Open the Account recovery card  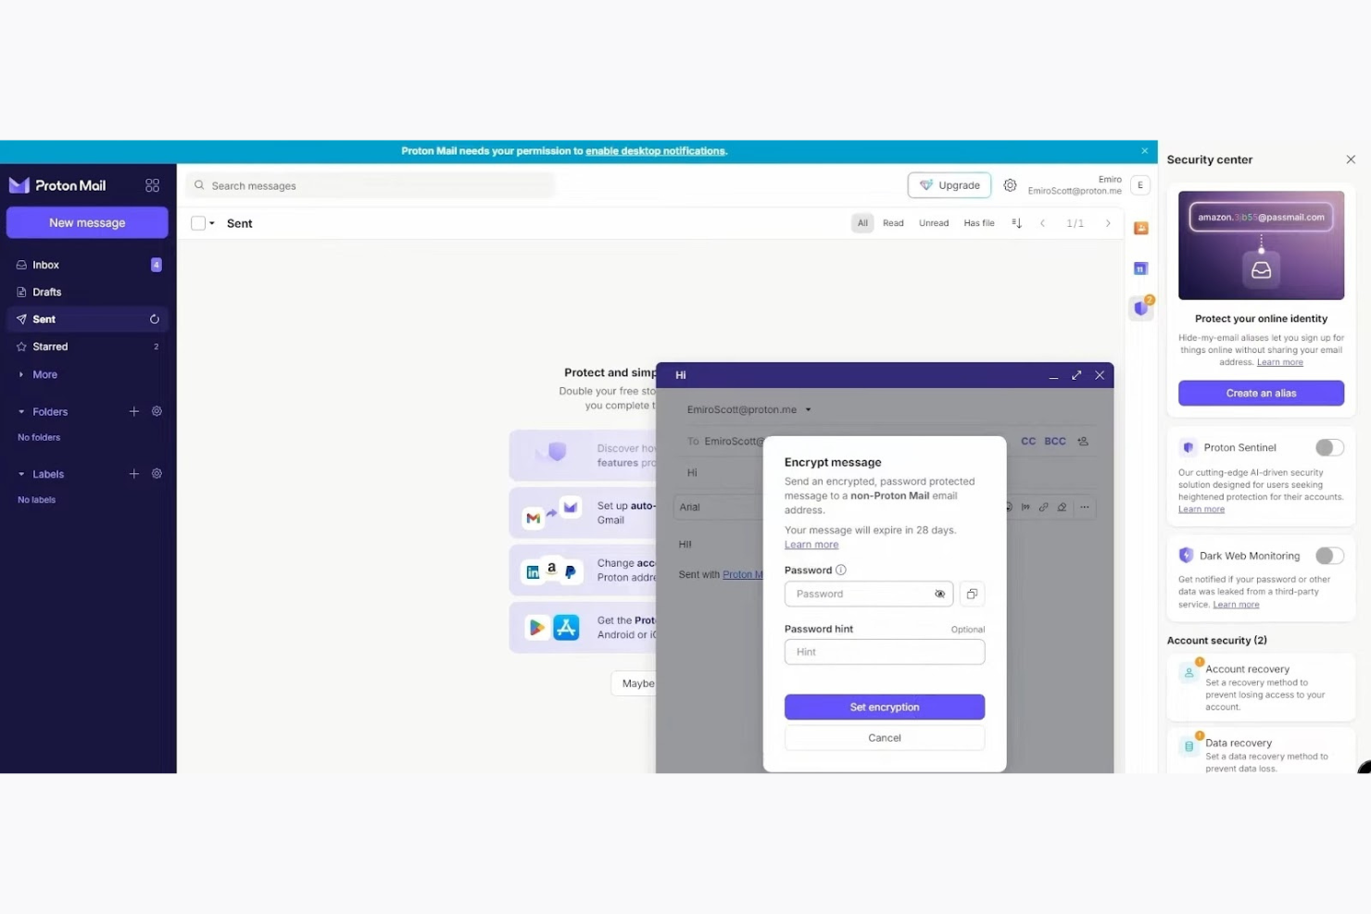coord(1261,687)
